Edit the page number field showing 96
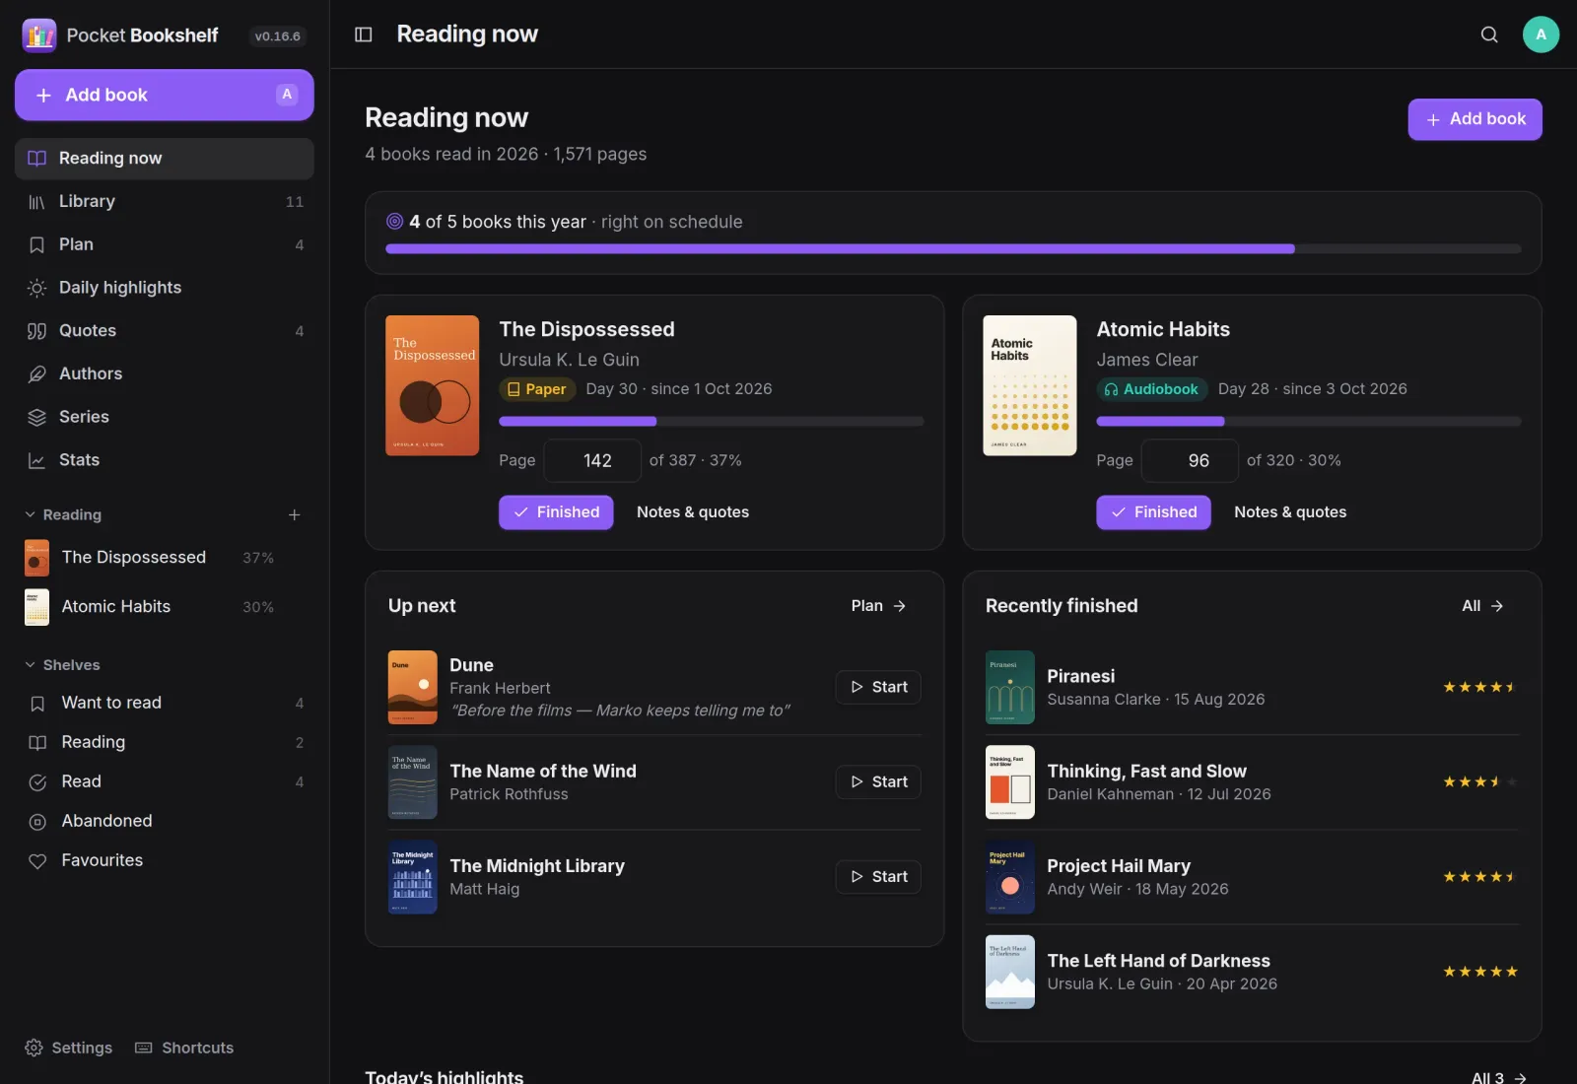This screenshot has height=1084, width=1577. point(1190,460)
